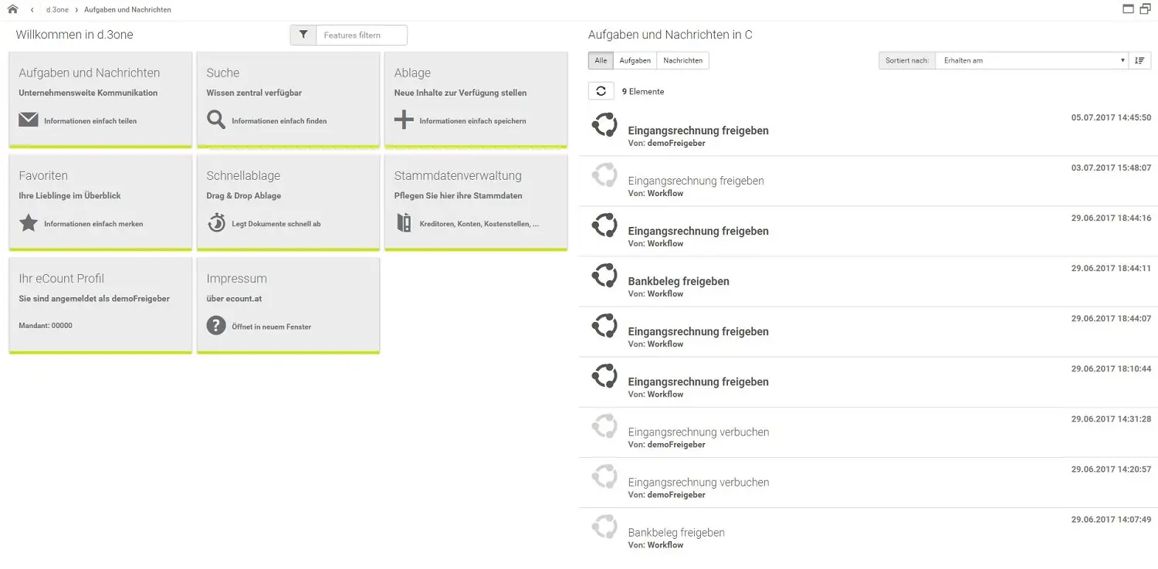Click the d.3one breadcrumb item
This screenshot has height=569, width=1158.
pyautogui.click(x=56, y=10)
